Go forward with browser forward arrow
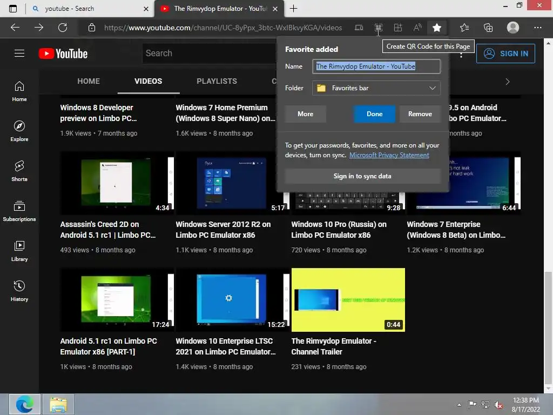Image resolution: width=553 pixels, height=415 pixels. coord(39,28)
